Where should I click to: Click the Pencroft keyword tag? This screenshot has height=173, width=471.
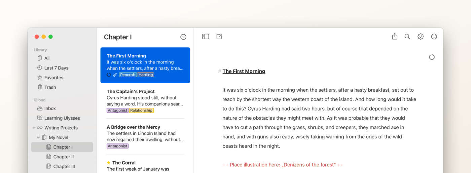click(128, 75)
